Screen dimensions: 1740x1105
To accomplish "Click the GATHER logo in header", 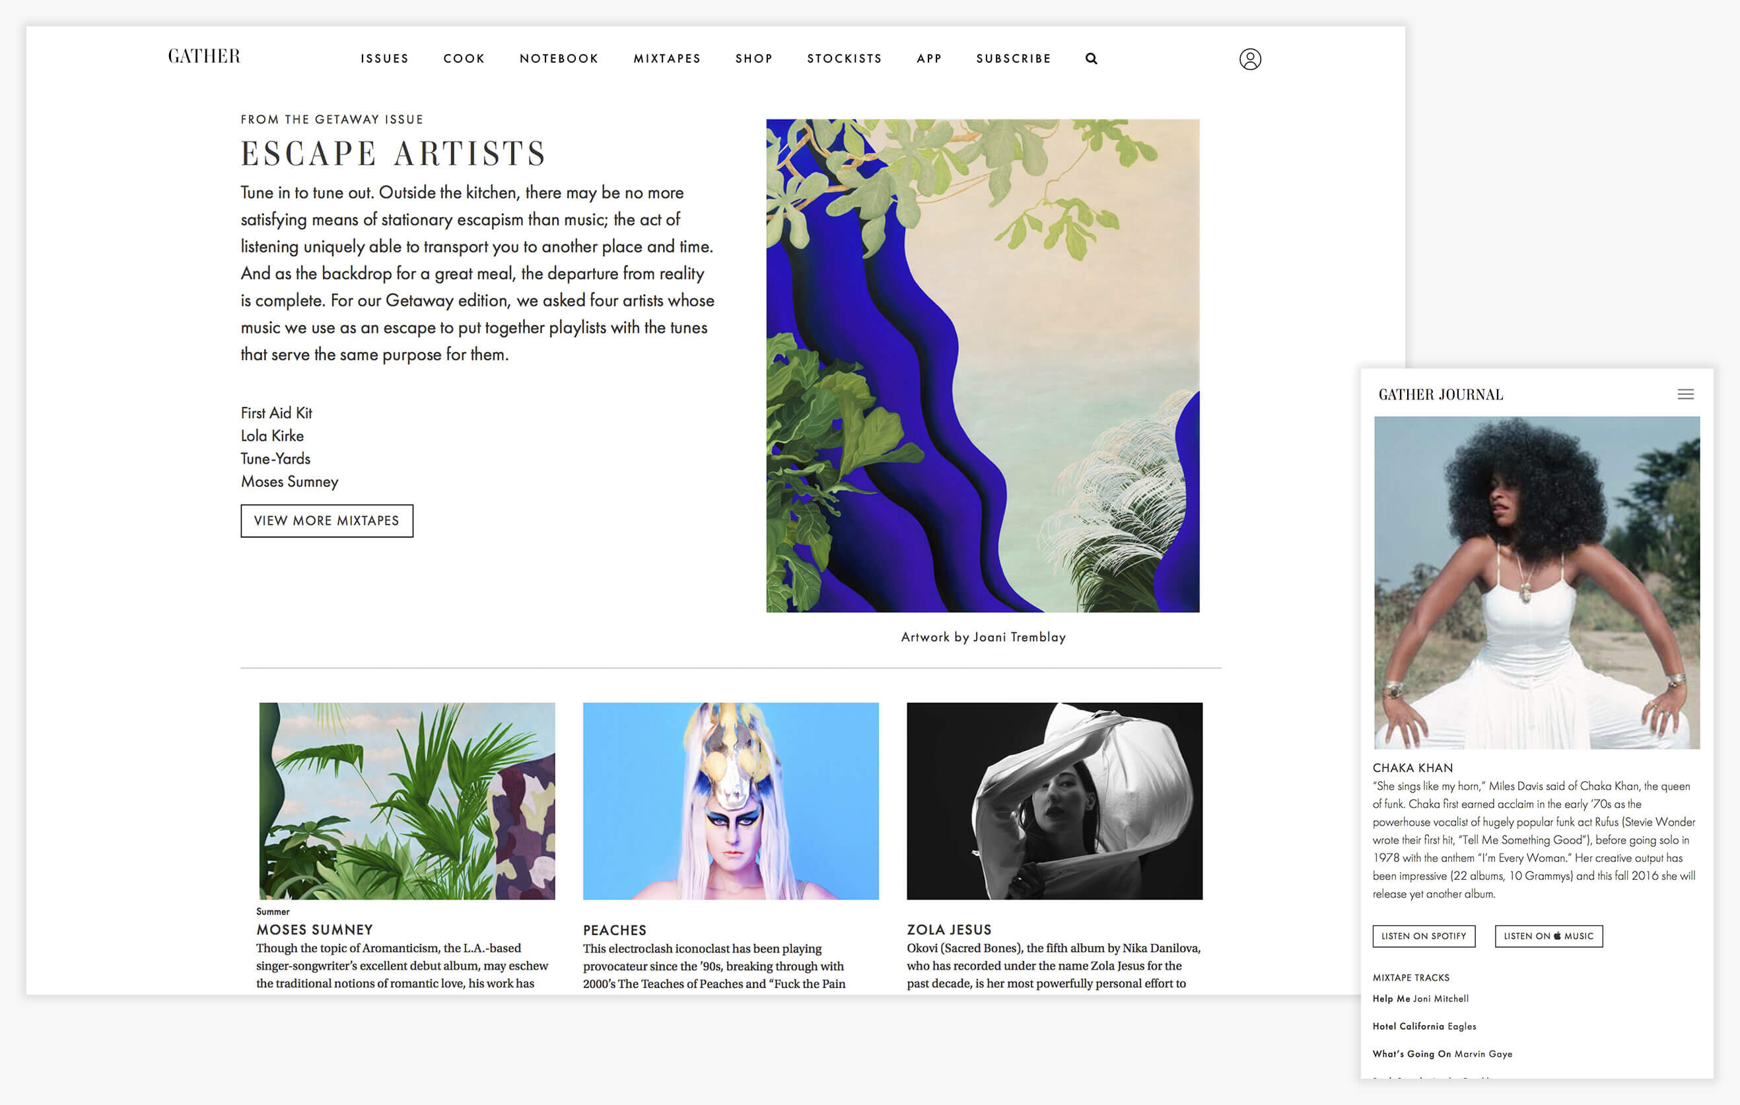I will point(204,56).
